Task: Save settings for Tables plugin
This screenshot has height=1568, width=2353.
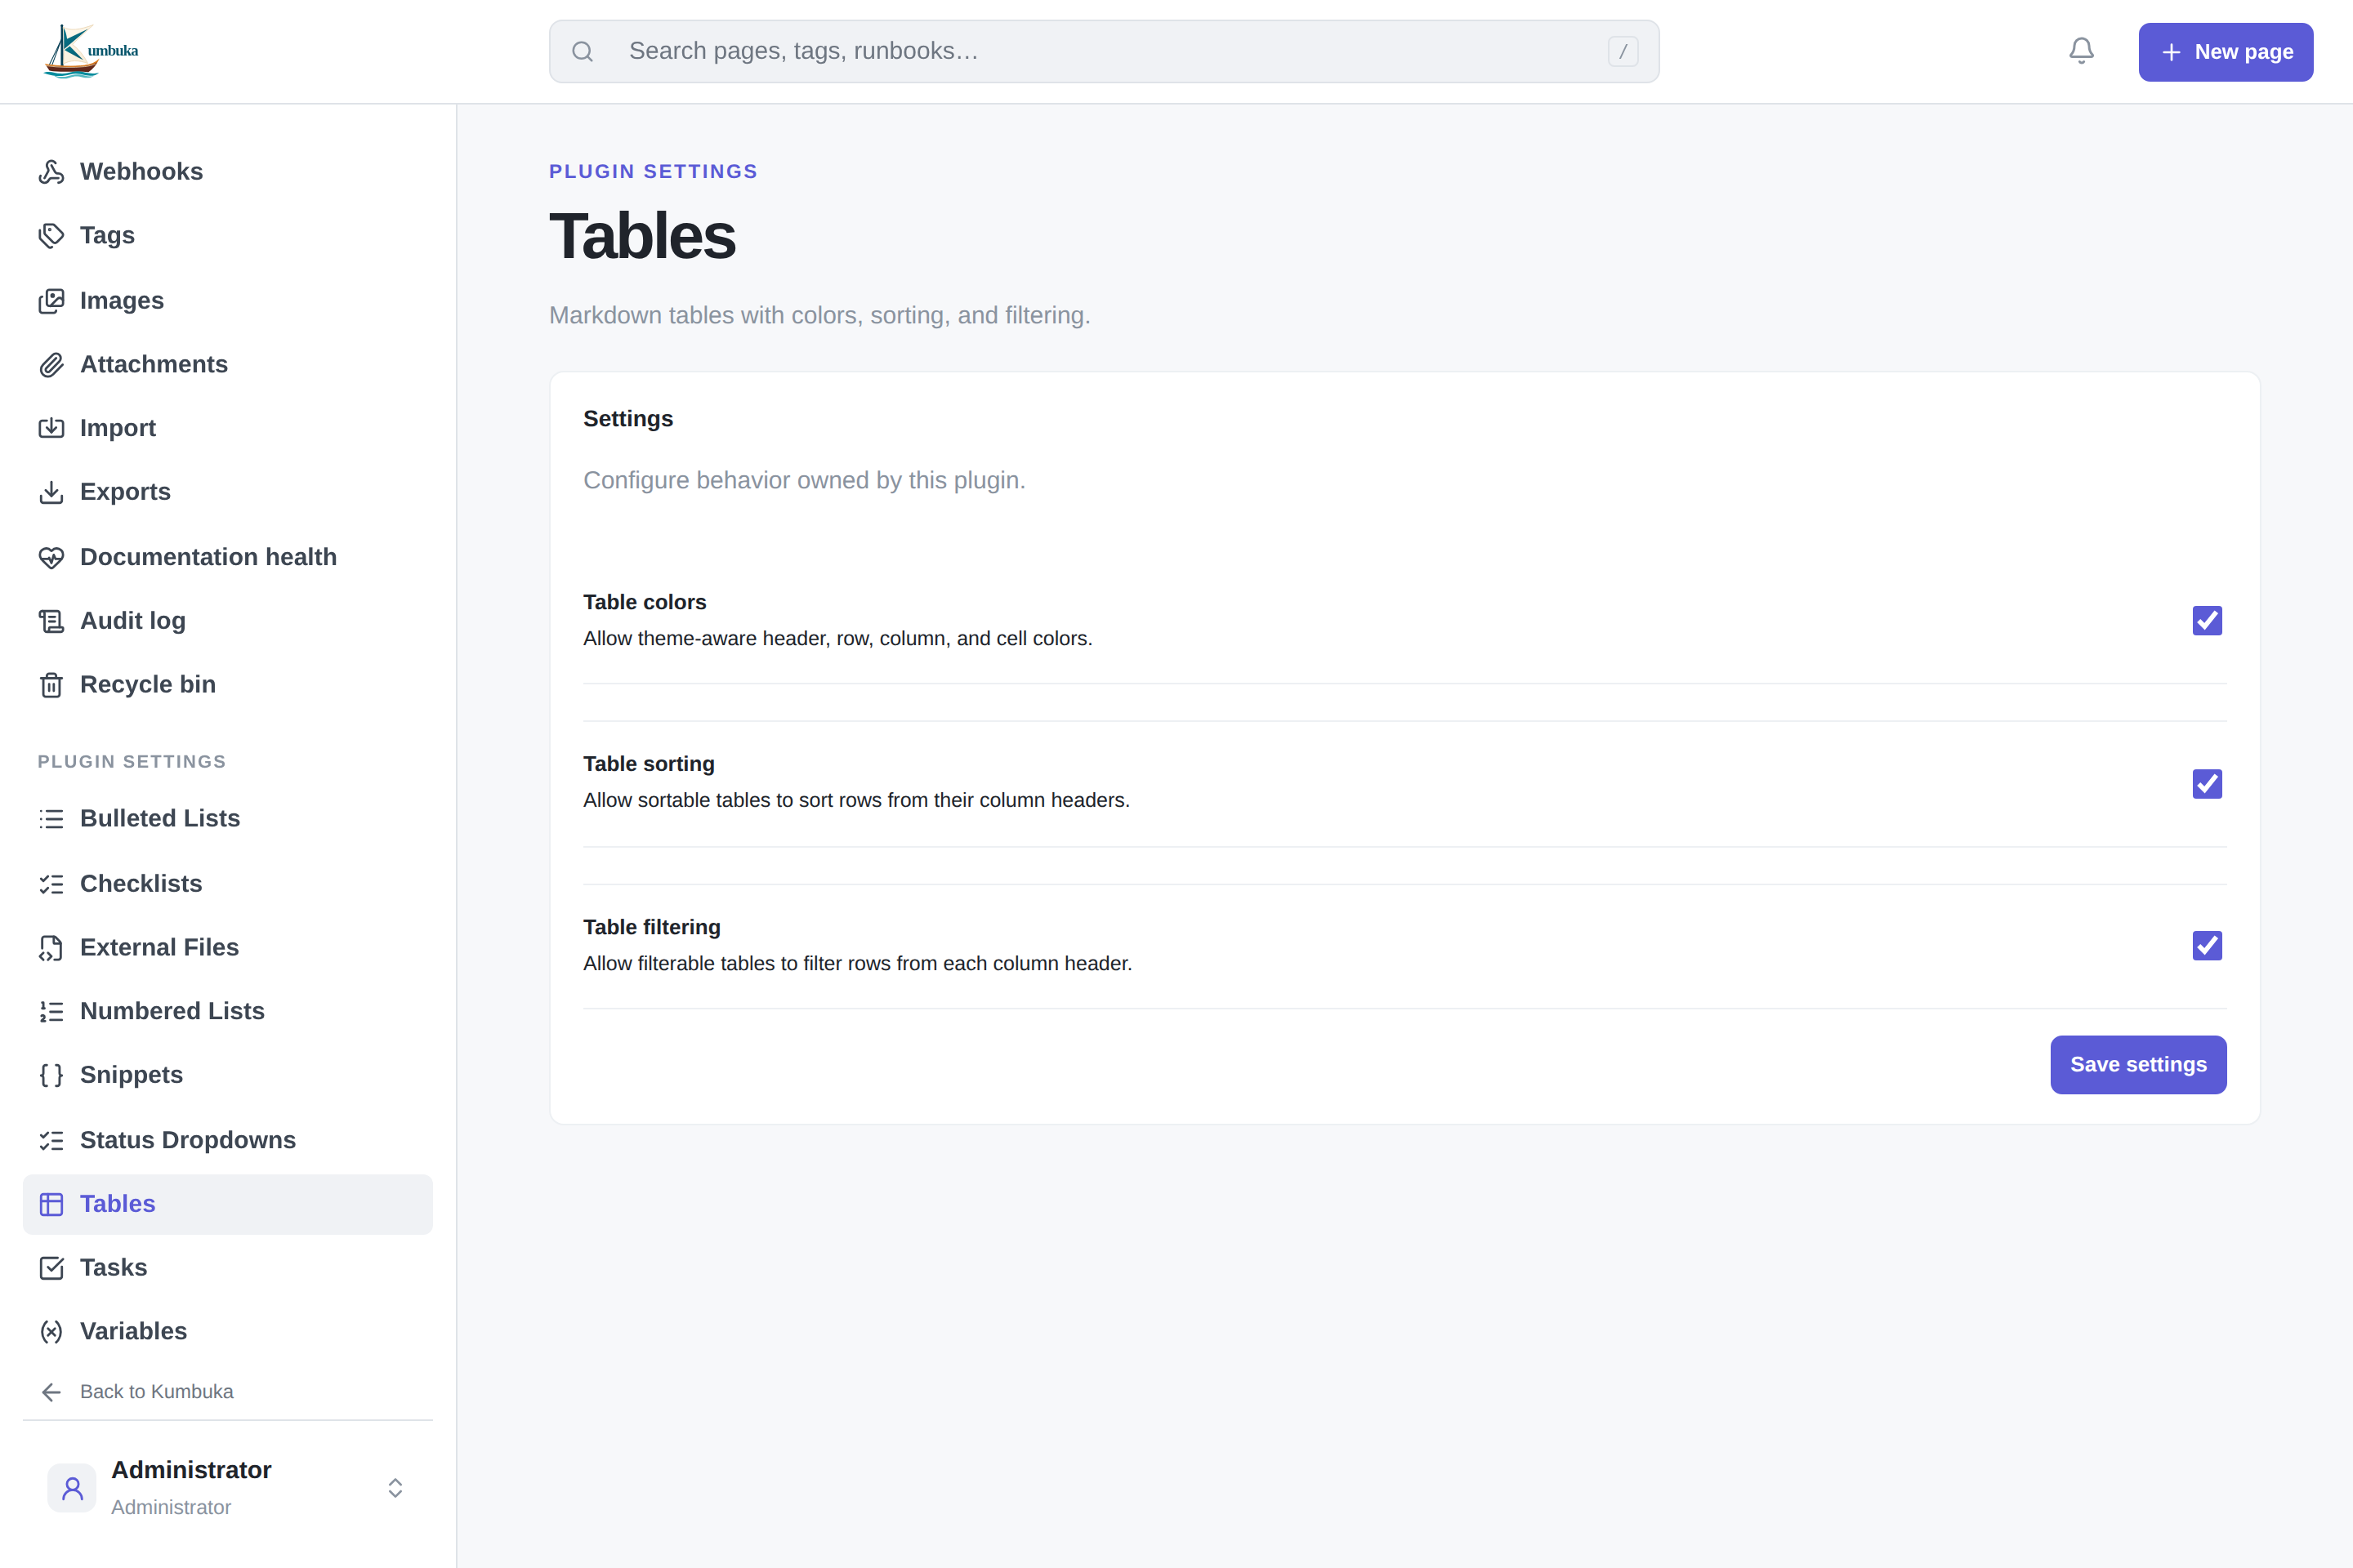Action: click(2138, 1065)
